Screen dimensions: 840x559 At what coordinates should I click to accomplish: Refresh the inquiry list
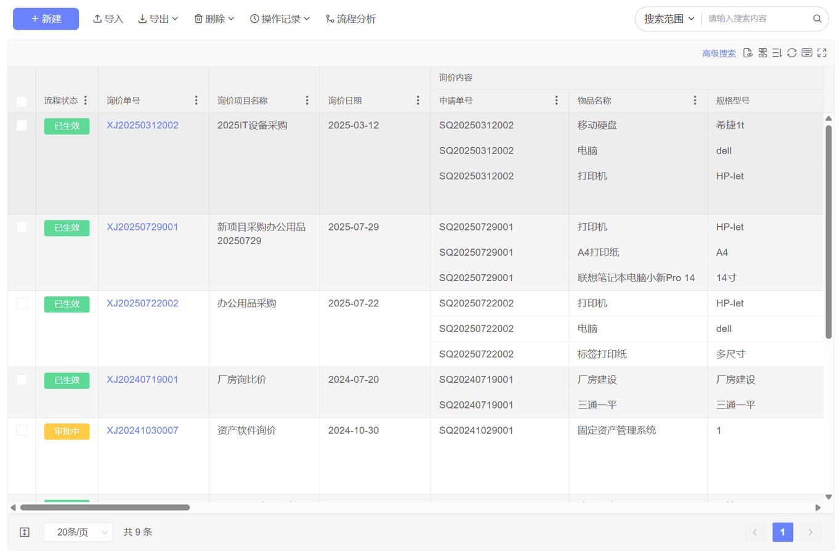792,53
